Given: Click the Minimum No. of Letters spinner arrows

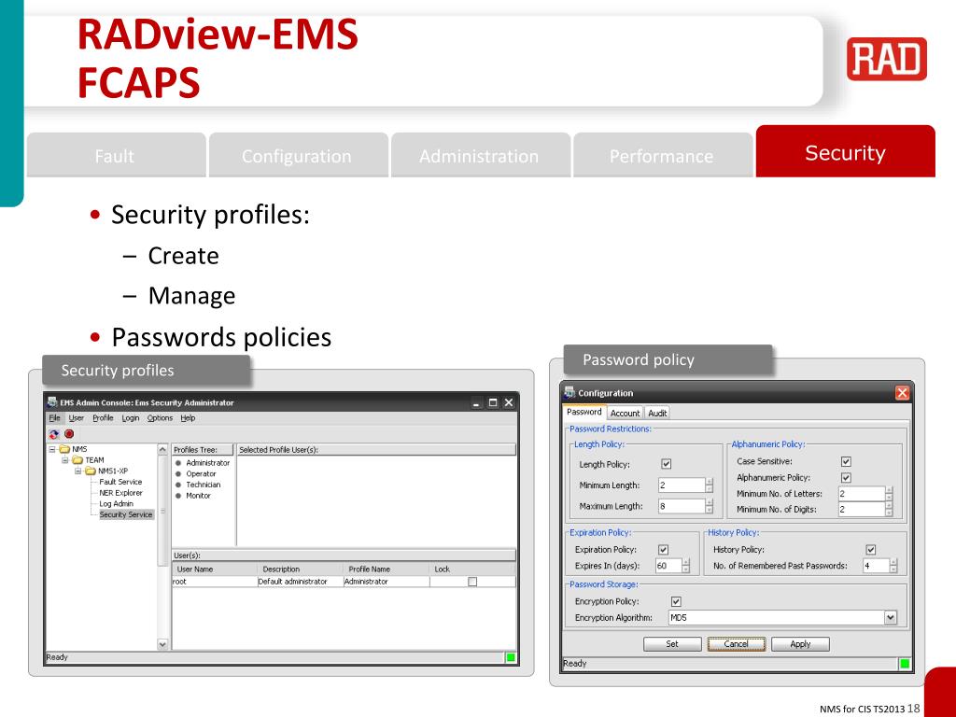Looking at the screenshot, I should click(889, 494).
